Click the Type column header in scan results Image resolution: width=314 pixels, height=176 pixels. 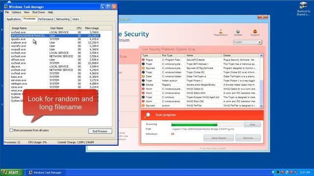click(x=151, y=55)
